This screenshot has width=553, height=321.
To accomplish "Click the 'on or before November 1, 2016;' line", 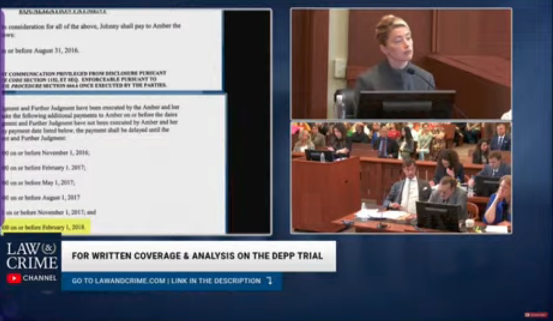I will [x=46, y=152].
